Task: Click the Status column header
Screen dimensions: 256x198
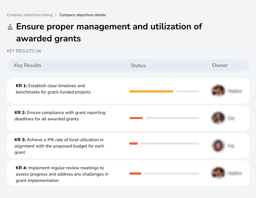Action: click(x=138, y=66)
